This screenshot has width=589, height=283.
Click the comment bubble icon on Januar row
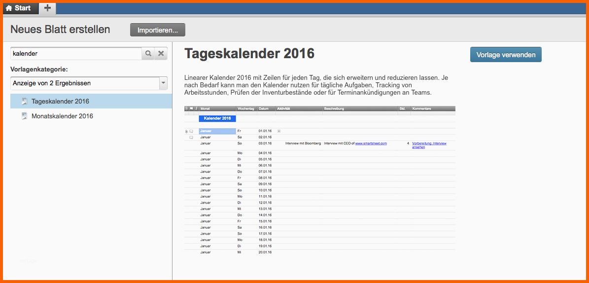pyautogui.click(x=191, y=131)
